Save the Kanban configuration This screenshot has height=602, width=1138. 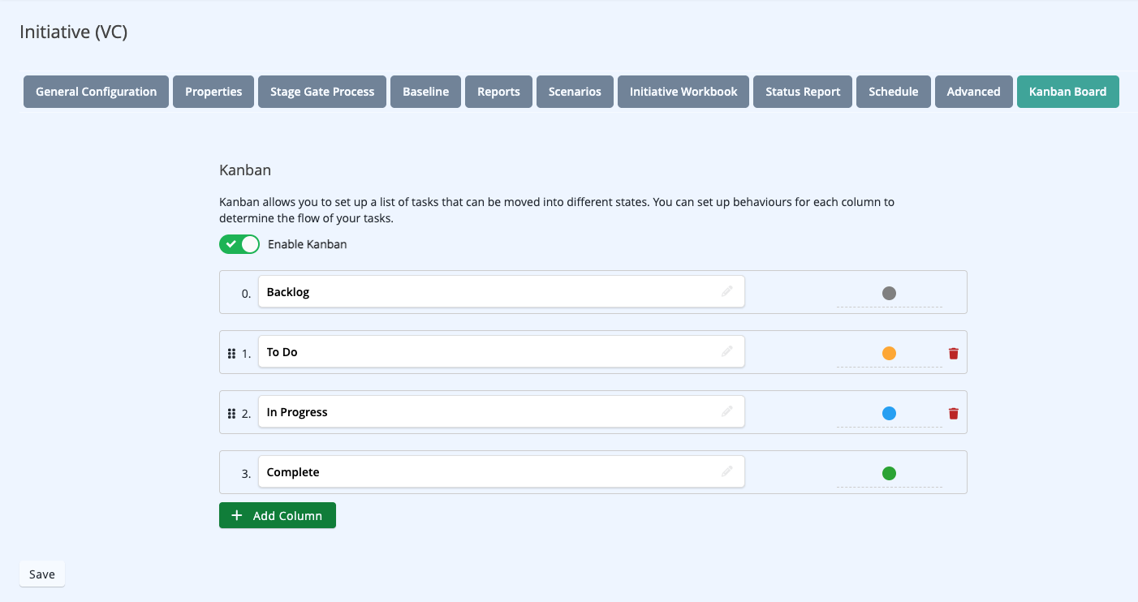(42, 574)
